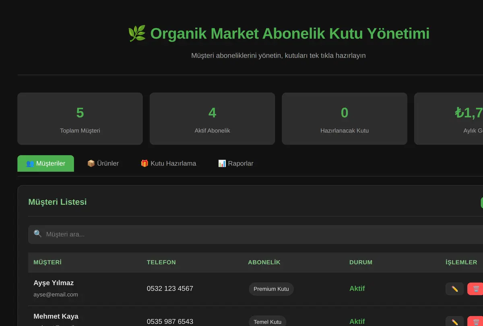The width and height of the screenshot is (483, 326).
Task: Click the MÜŞTERİ column header
Action: [47, 262]
